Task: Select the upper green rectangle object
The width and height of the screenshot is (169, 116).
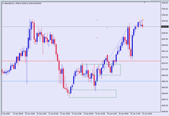Action: point(101,70)
